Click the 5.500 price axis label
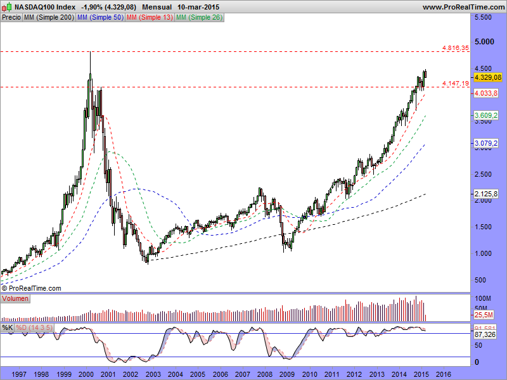Viewport: 507px width, 380px height. (483, 17)
